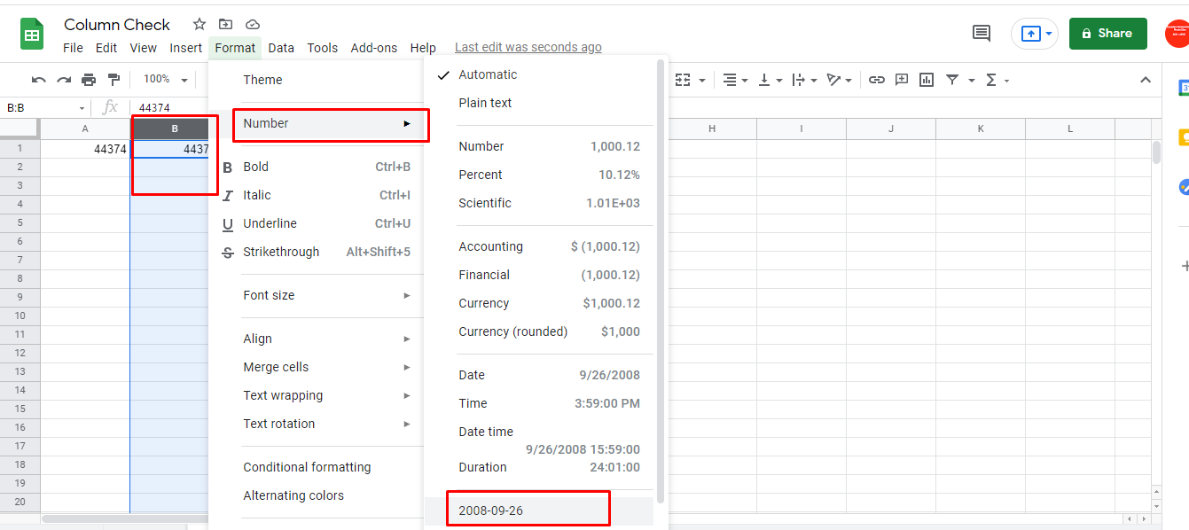Viewport: 1189px width, 530px height.
Task: Click the Undo arrow icon
Action: (39, 80)
